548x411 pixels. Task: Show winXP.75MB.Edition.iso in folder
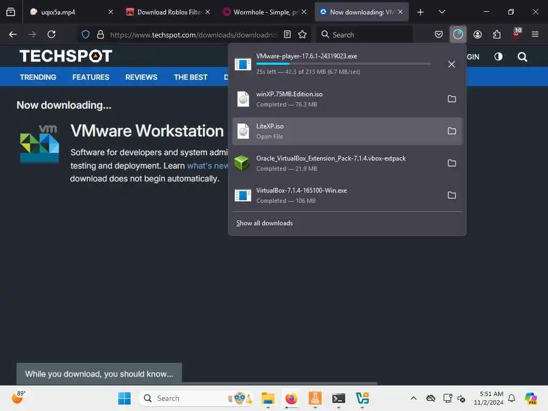(452, 99)
